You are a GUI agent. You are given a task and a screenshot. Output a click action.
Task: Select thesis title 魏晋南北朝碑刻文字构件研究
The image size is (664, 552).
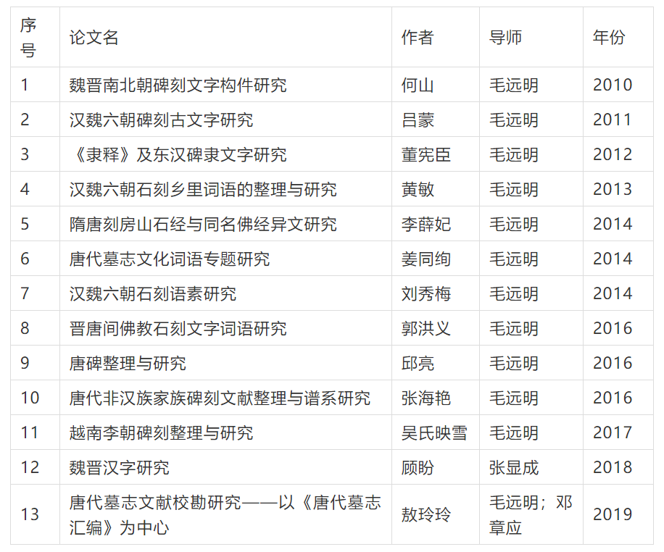pyautogui.click(x=178, y=85)
